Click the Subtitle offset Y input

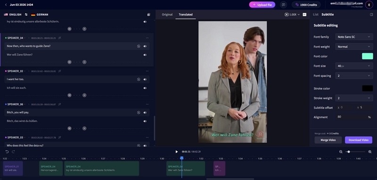pyautogui.click(x=364, y=107)
